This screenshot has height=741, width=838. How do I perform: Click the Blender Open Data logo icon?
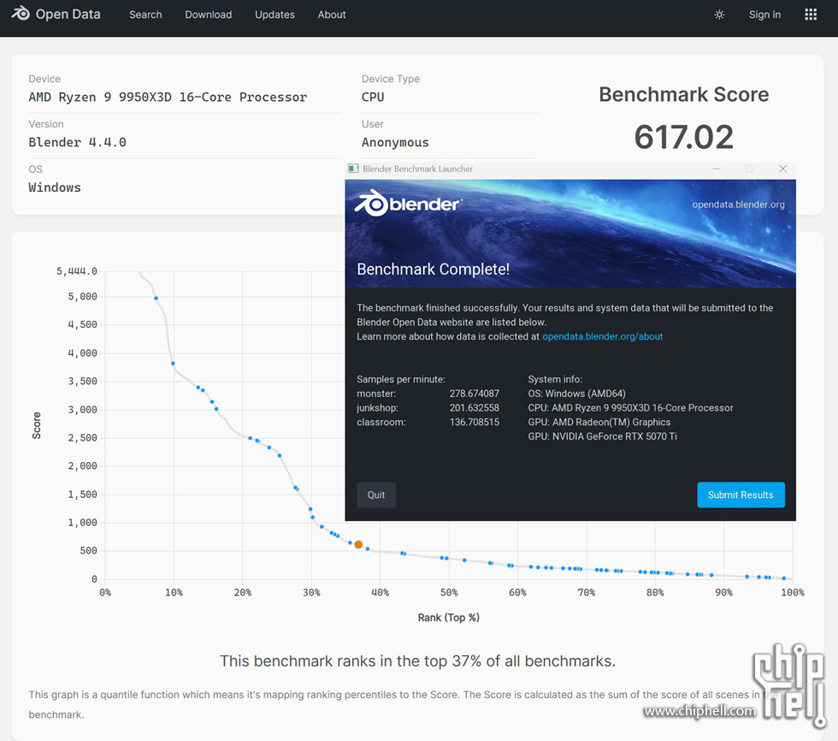pyautogui.click(x=21, y=14)
